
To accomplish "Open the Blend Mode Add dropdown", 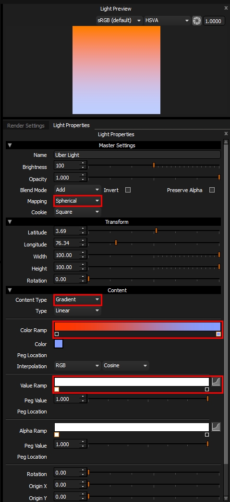I will pyautogui.click(x=78, y=190).
